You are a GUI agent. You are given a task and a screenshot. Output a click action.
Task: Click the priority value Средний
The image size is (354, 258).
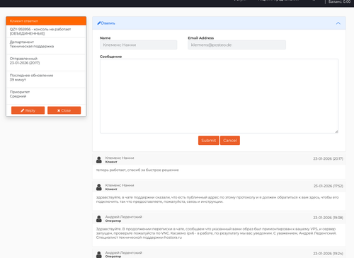click(x=18, y=96)
